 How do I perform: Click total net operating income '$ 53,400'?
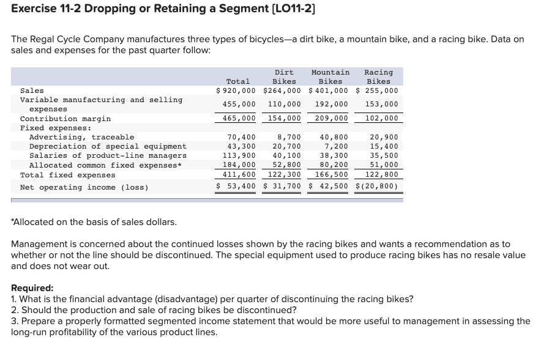[x=236, y=186]
